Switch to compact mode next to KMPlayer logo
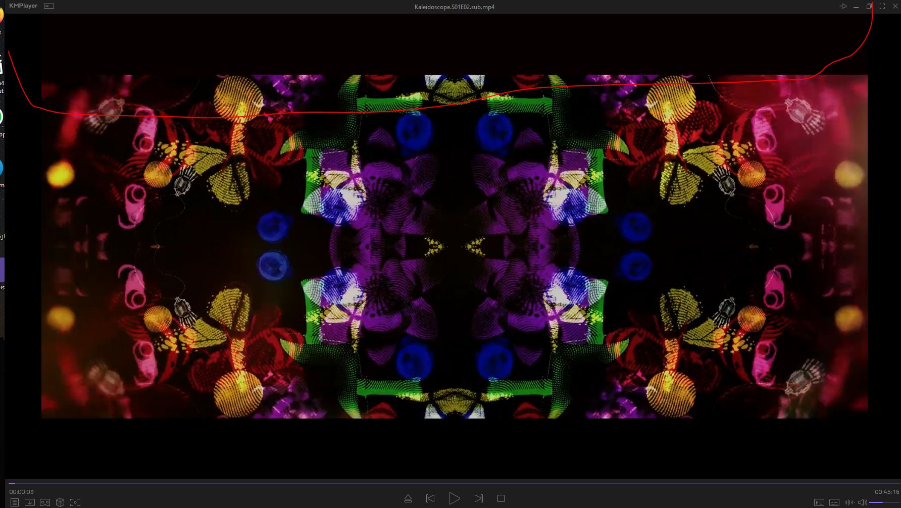The height and width of the screenshot is (508, 901). 49,6
